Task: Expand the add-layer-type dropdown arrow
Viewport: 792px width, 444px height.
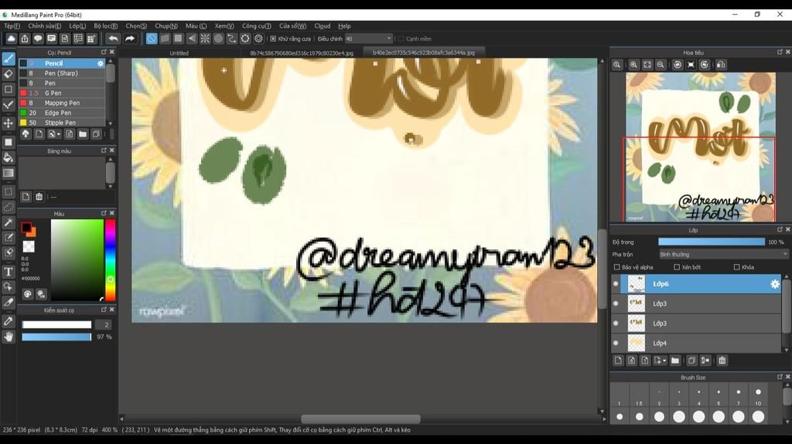Action: pos(664,361)
